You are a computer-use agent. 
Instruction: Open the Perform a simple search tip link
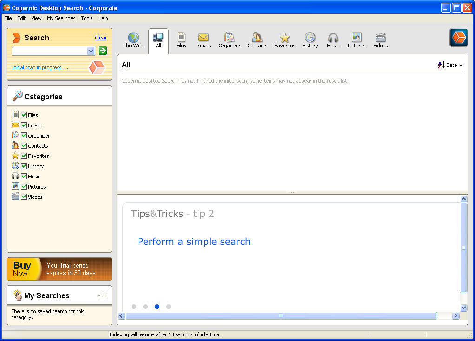point(194,242)
